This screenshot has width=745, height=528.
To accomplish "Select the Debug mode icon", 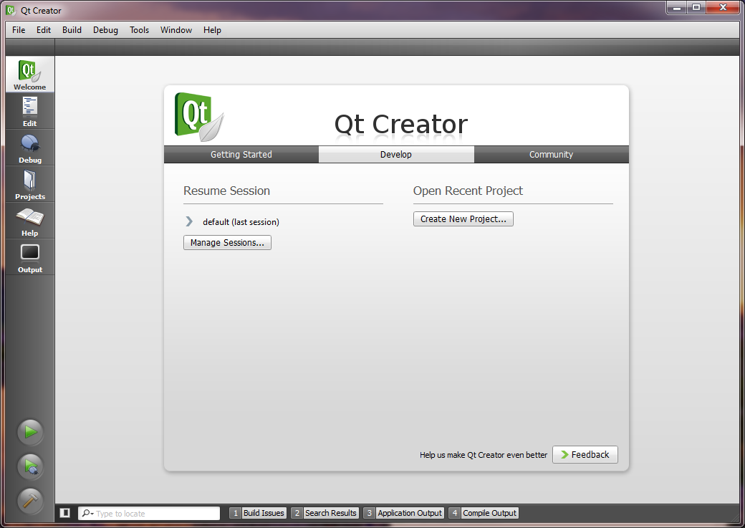I will 29,148.
